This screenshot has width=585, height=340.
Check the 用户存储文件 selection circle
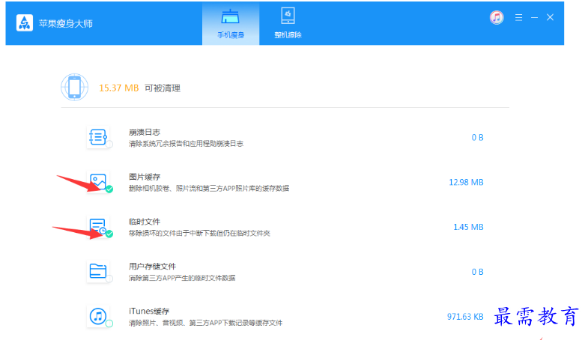point(109,279)
